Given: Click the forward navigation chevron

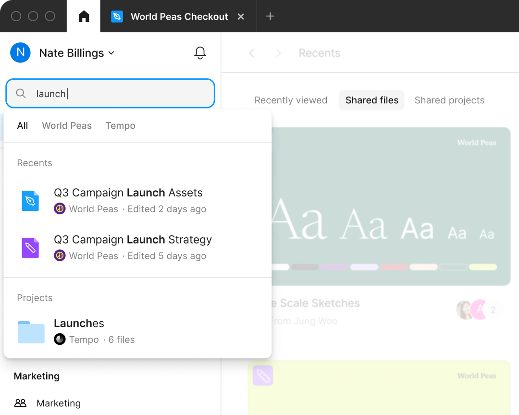Looking at the screenshot, I should 278,53.
